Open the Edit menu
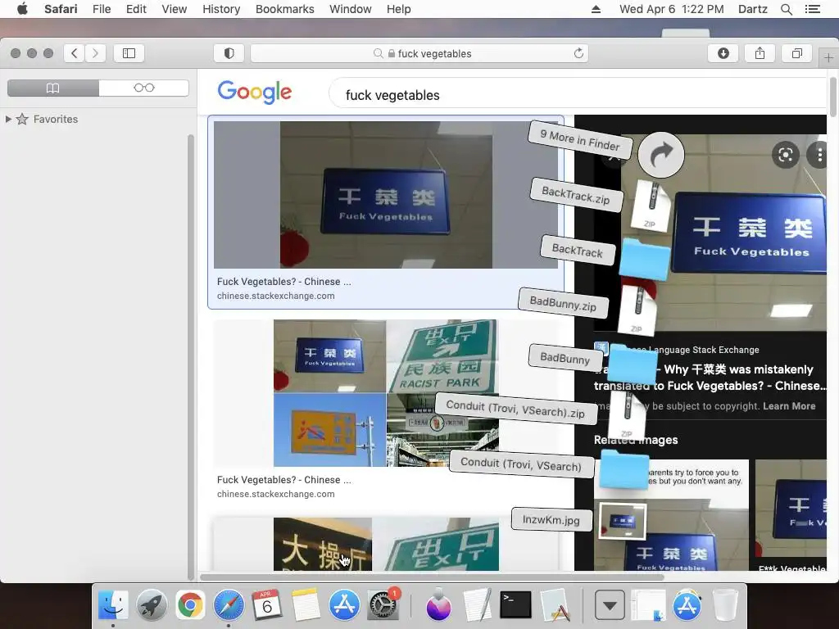The image size is (839, 629). pyautogui.click(x=136, y=9)
